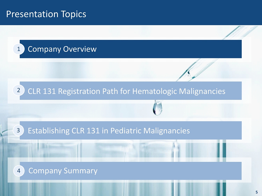
Task: Select the Presentation Topics slide title
Action: coord(46,14)
